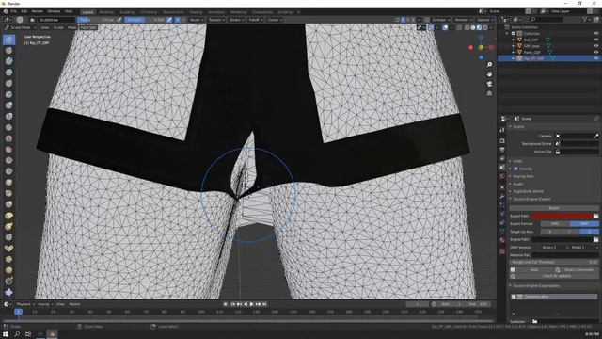Click the viewport zoom magnifier icon
The image size is (602, 339).
489,65
